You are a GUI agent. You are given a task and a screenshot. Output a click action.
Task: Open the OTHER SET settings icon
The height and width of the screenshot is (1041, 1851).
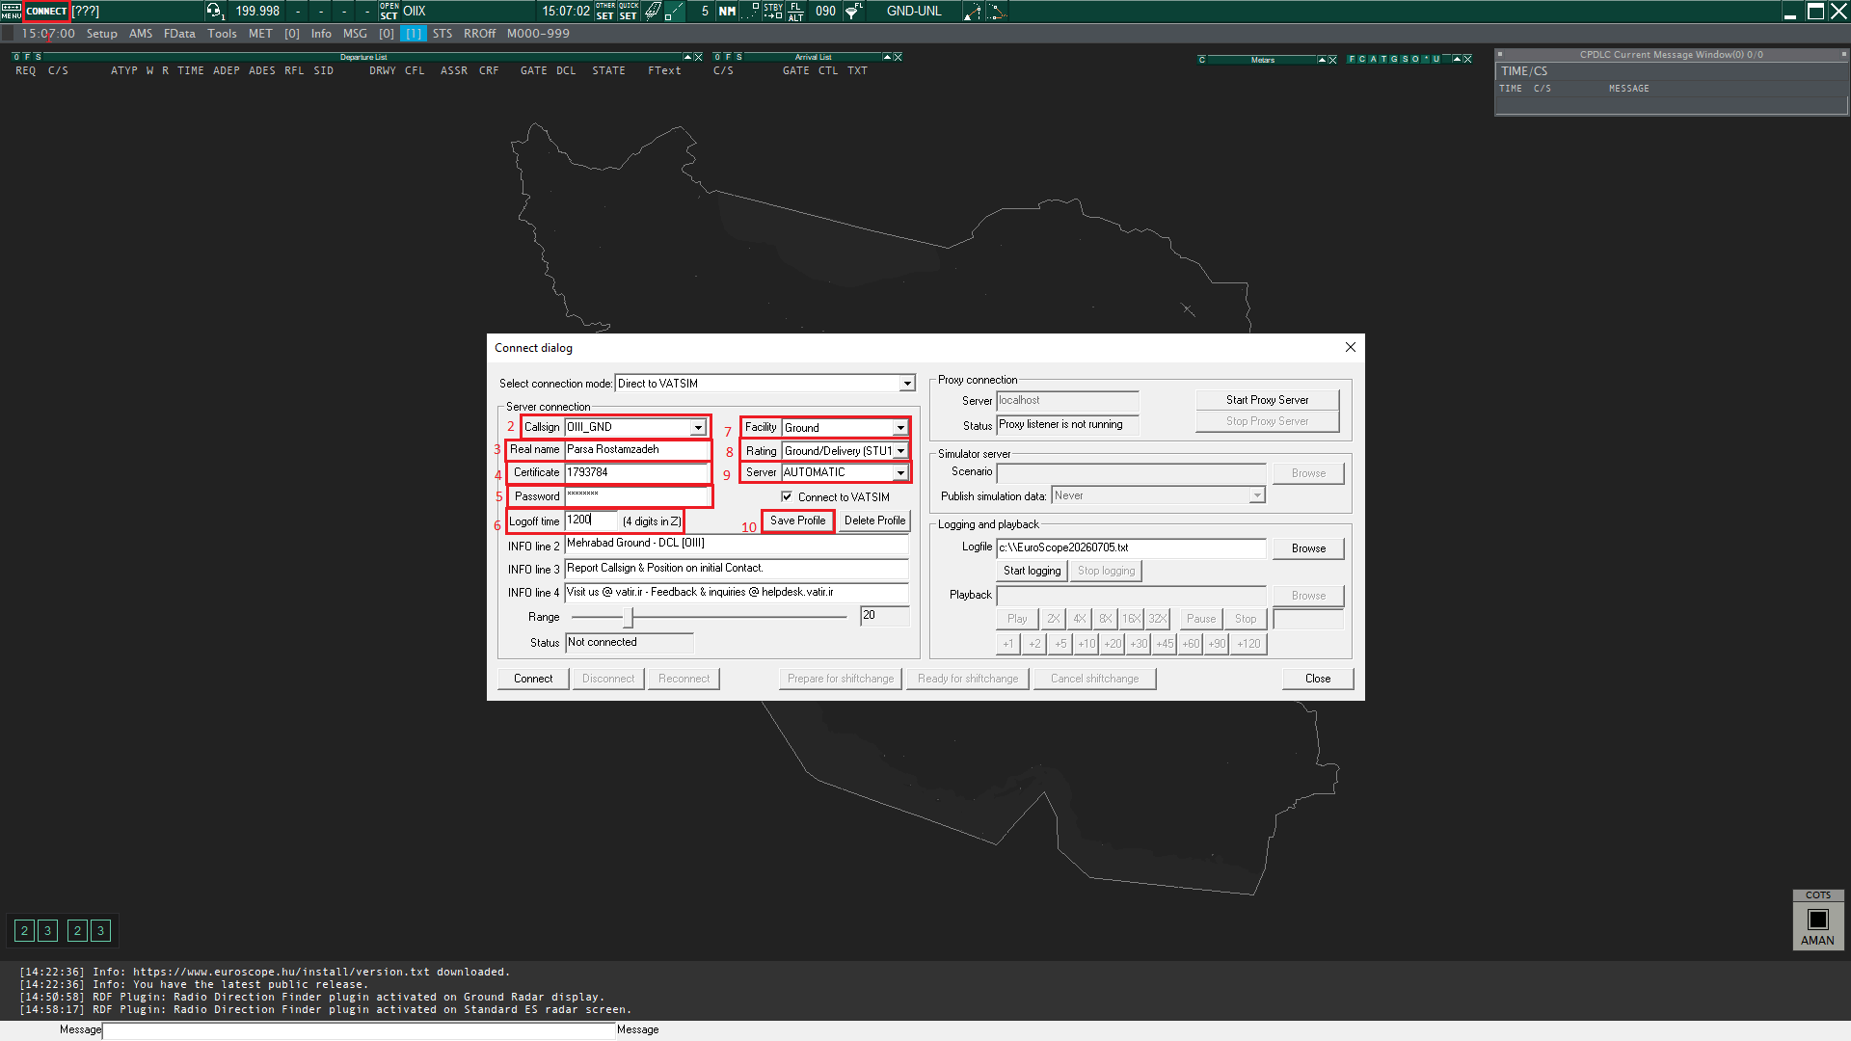[x=605, y=11]
